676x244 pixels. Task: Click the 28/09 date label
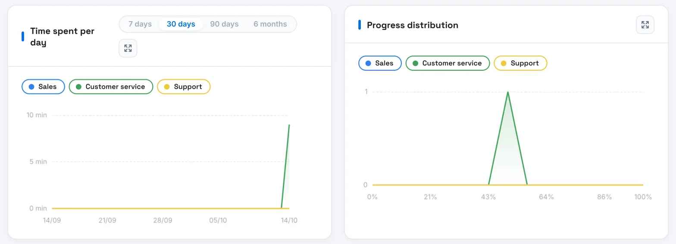point(163,220)
